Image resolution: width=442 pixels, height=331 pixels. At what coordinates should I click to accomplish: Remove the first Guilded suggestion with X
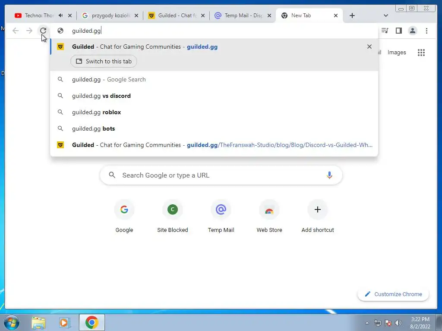[x=369, y=47]
